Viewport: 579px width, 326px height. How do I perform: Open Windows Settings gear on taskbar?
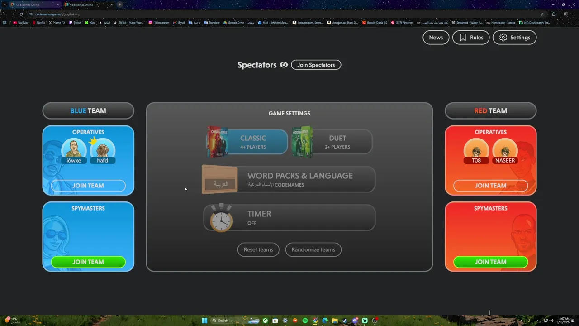pos(285,321)
